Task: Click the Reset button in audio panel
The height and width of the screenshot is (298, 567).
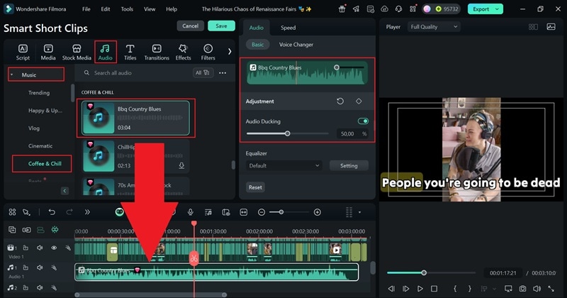Action: pyautogui.click(x=255, y=187)
